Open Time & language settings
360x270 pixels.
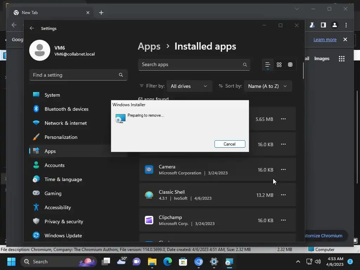click(x=78, y=179)
